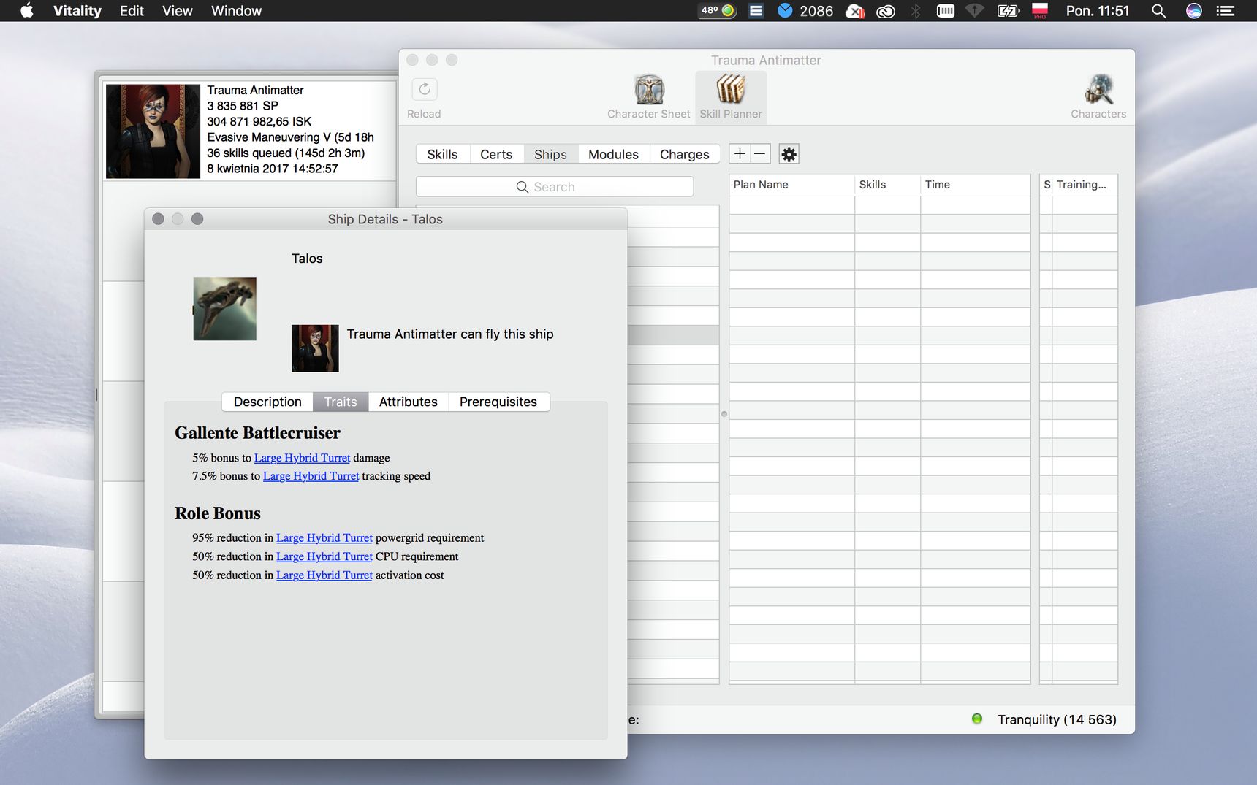Screen dimensions: 1257x785
Task: Select the Ships tab
Action: coord(550,154)
